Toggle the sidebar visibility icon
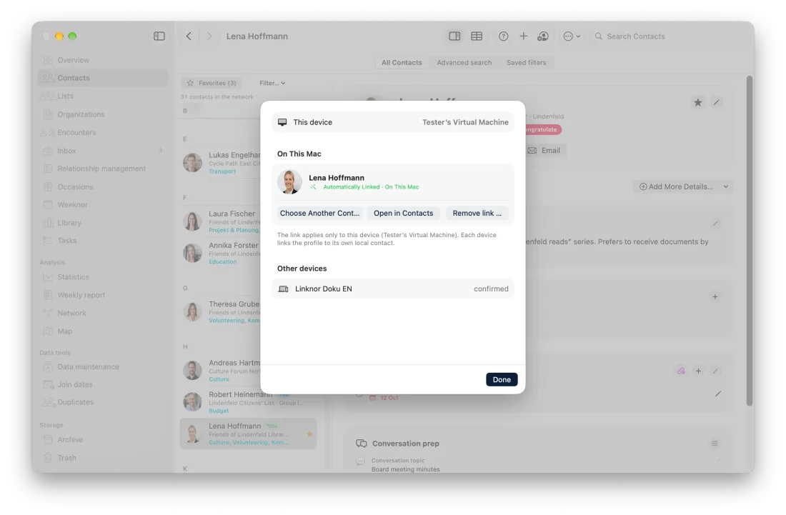This screenshot has width=786, height=515. [x=159, y=36]
